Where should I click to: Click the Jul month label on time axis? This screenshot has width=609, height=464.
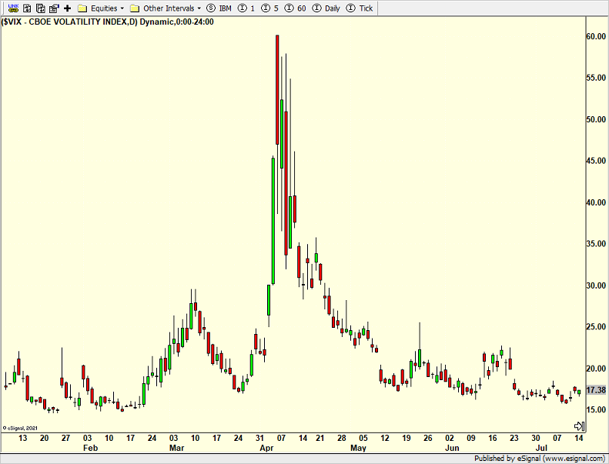[x=541, y=448]
